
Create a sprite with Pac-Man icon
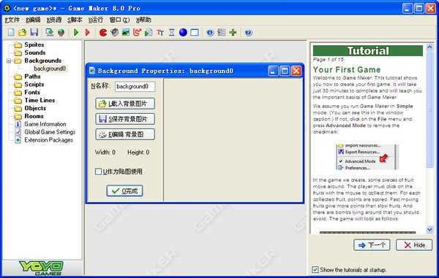pyautogui.click(x=103, y=33)
